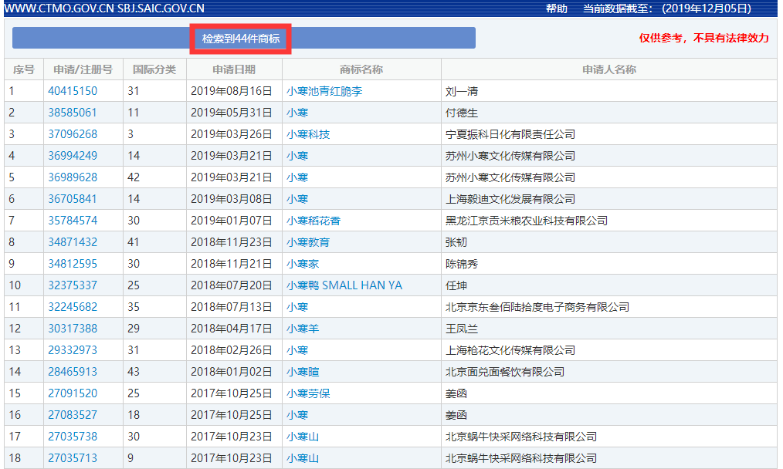Open application number 27035713
Screen dimensions: 783x469
click(73, 458)
